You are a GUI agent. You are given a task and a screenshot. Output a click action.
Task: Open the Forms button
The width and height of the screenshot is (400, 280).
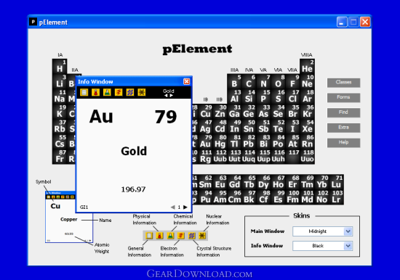[343, 97]
